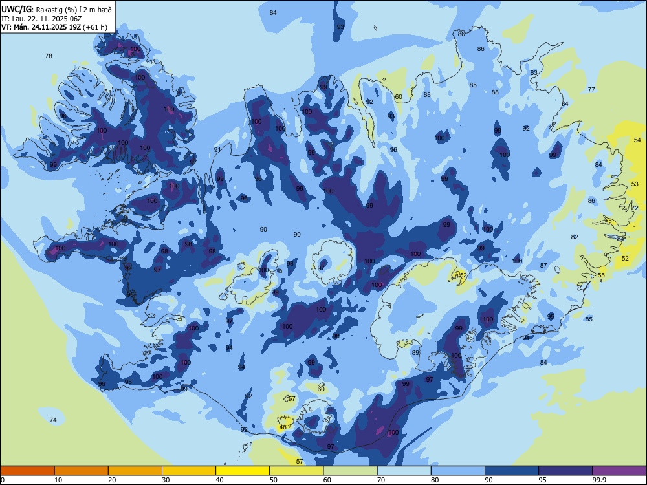Click the title text 'Rakastig (%) í 2 m hæð'
The width and height of the screenshot is (647, 485).
click(74, 9)
